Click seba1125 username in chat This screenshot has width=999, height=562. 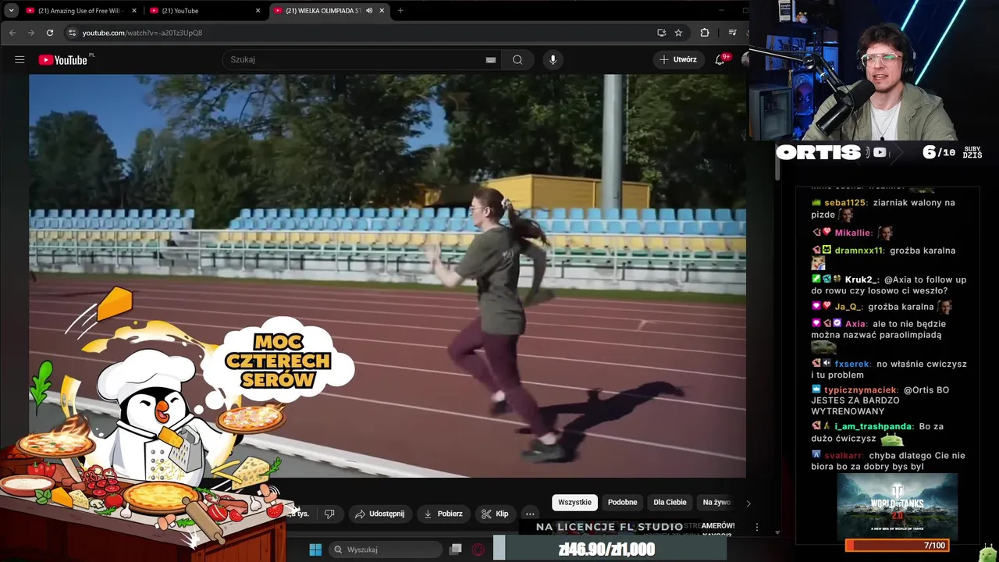click(844, 203)
